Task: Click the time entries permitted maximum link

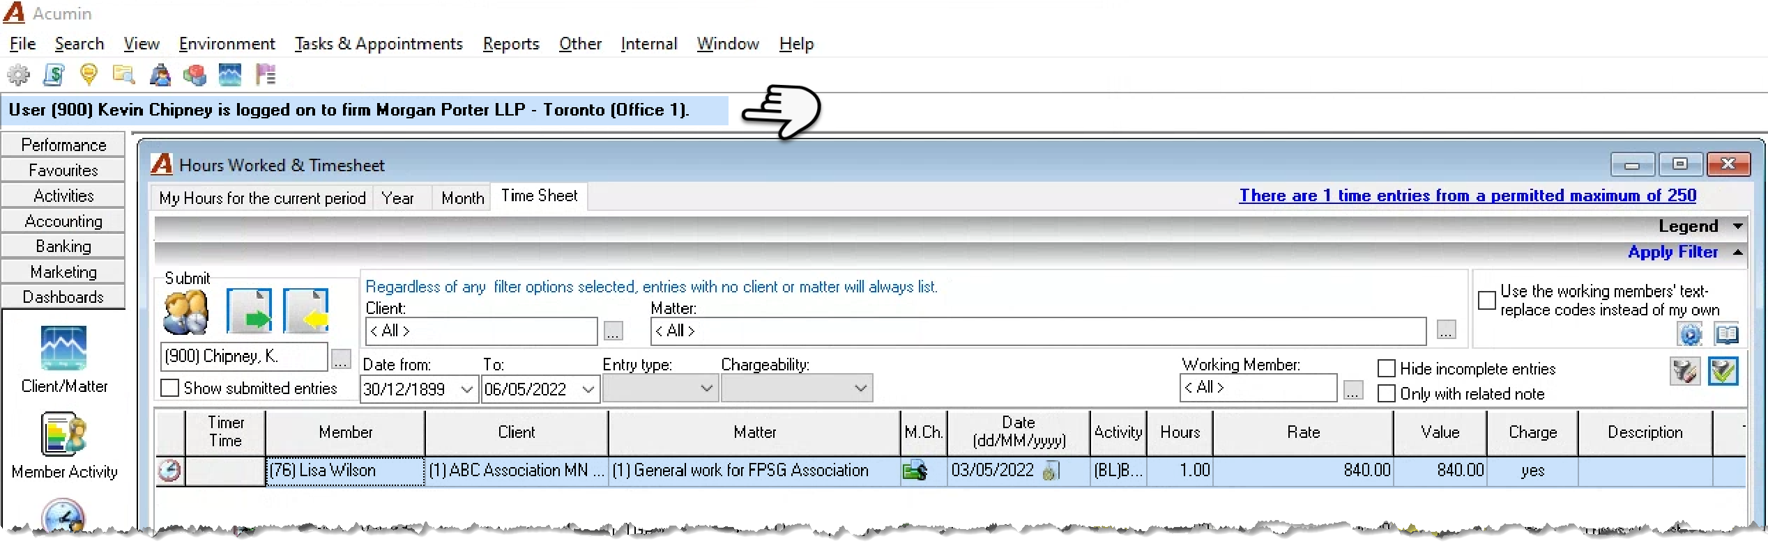Action: [1468, 196]
